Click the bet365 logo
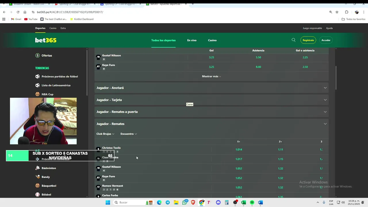 click(x=46, y=40)
